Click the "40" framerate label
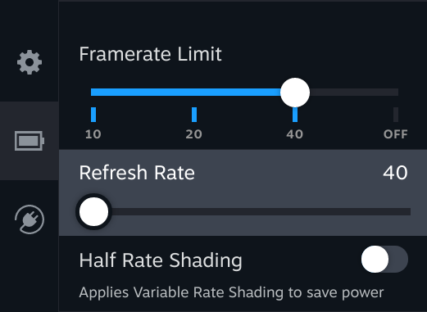 tap(295, 134)
